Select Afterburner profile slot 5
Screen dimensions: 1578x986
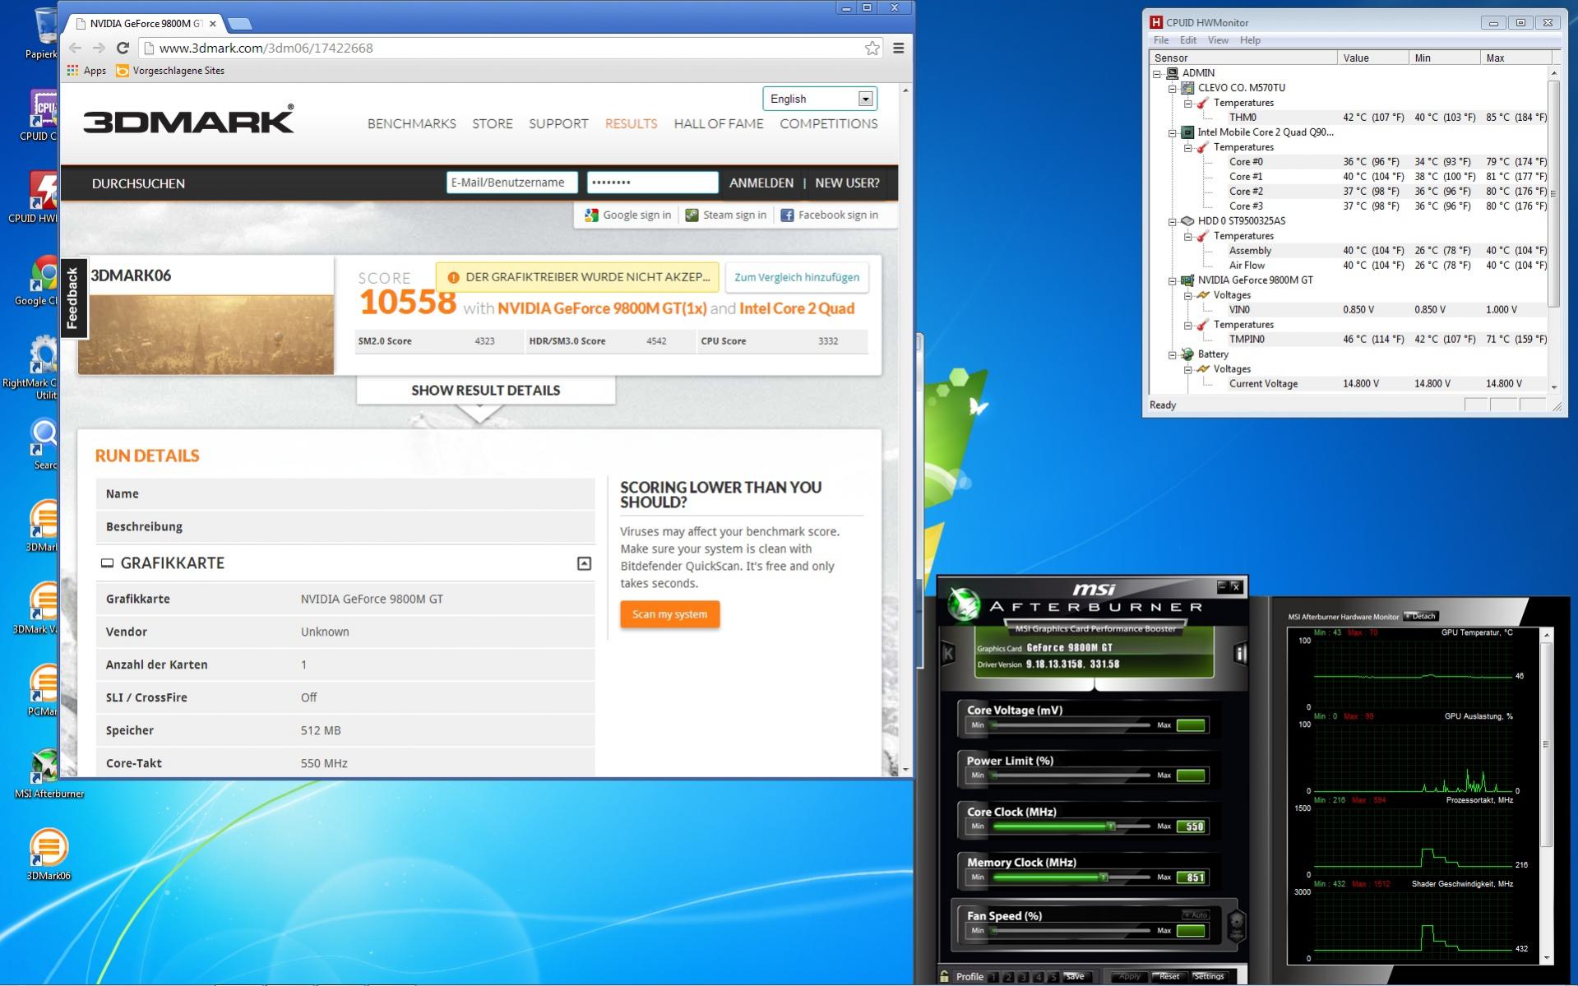click(x=1053, y=977)
